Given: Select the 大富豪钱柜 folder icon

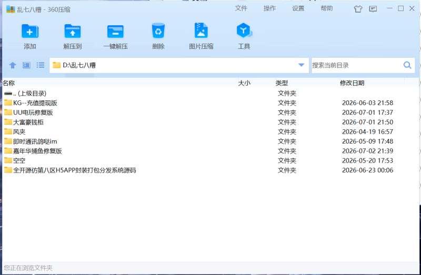Looking at the screenshot, I should point(8,122).
